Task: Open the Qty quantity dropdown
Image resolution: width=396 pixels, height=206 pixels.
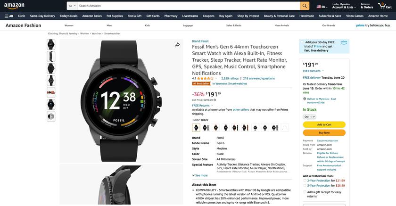Action: point(310,116)
